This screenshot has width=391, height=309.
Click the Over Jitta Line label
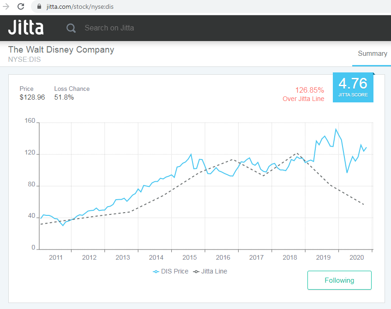tap(303, 99)
